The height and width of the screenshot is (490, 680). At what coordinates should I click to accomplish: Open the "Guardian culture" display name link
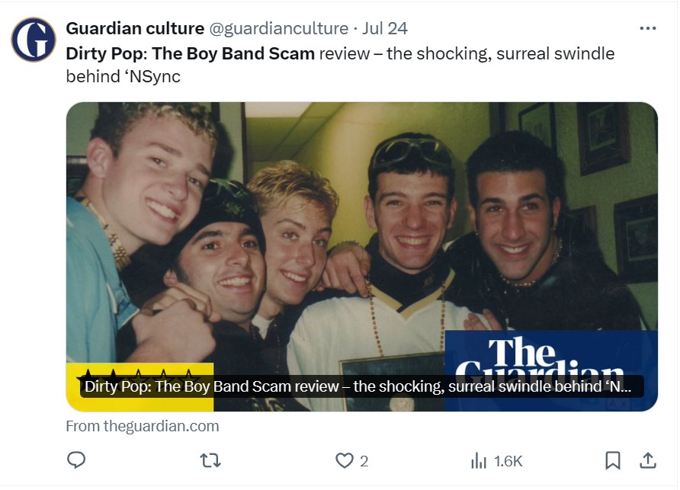[135, 29]
